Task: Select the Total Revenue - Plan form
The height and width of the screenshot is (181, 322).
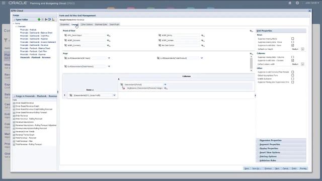Action: click(x=24, y=141)
